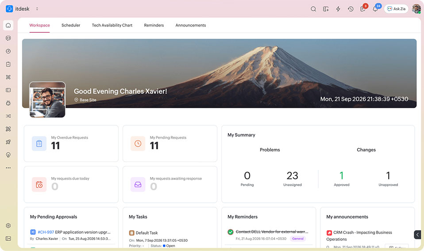Viewport: 424px width, 251px height.
Task: Open the chat bot sidebar icon
Action: (8, 38)
